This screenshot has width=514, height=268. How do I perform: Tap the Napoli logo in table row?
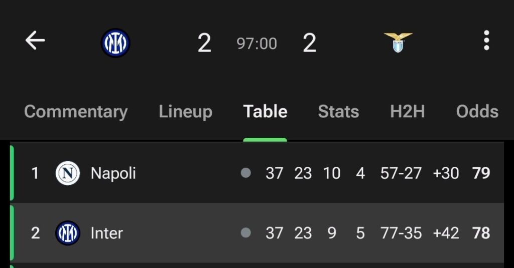[68, 173]
